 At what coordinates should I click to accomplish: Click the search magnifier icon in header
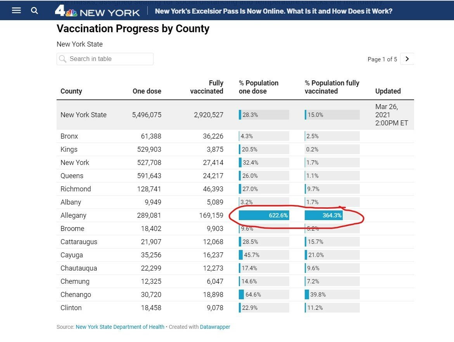click(x=35, y=11)
